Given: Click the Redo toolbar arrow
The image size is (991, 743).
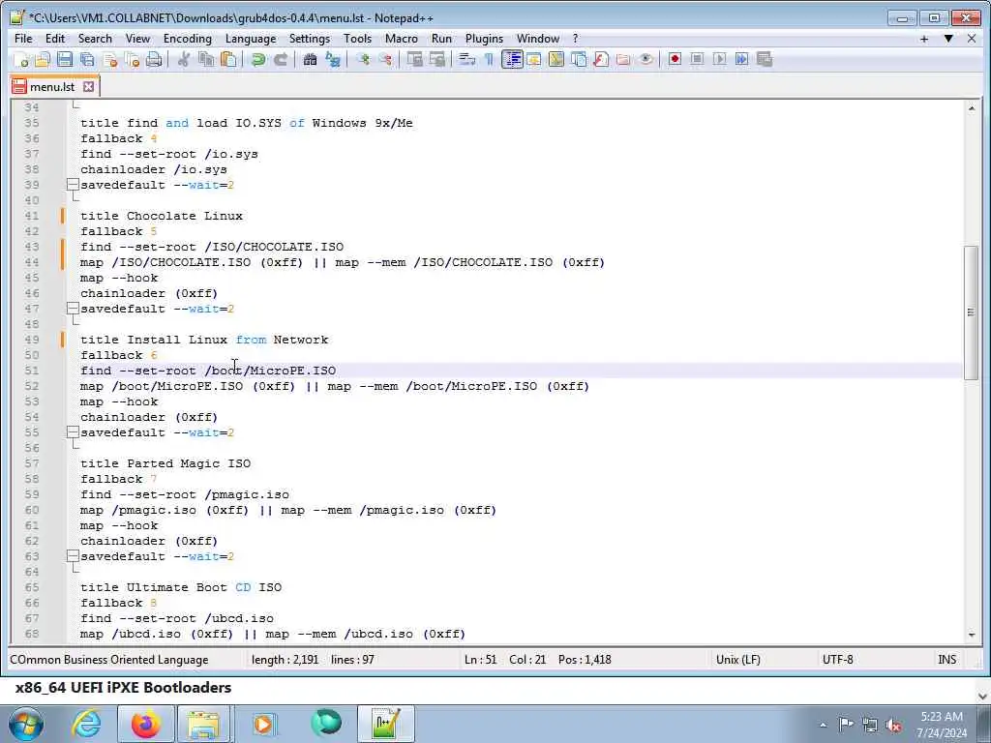Looking at the screenshot, I should coord(281,59).
